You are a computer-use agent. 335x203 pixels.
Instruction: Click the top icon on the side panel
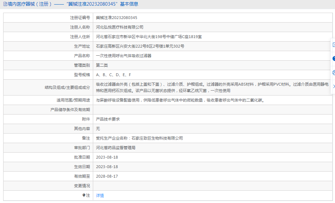334,45
